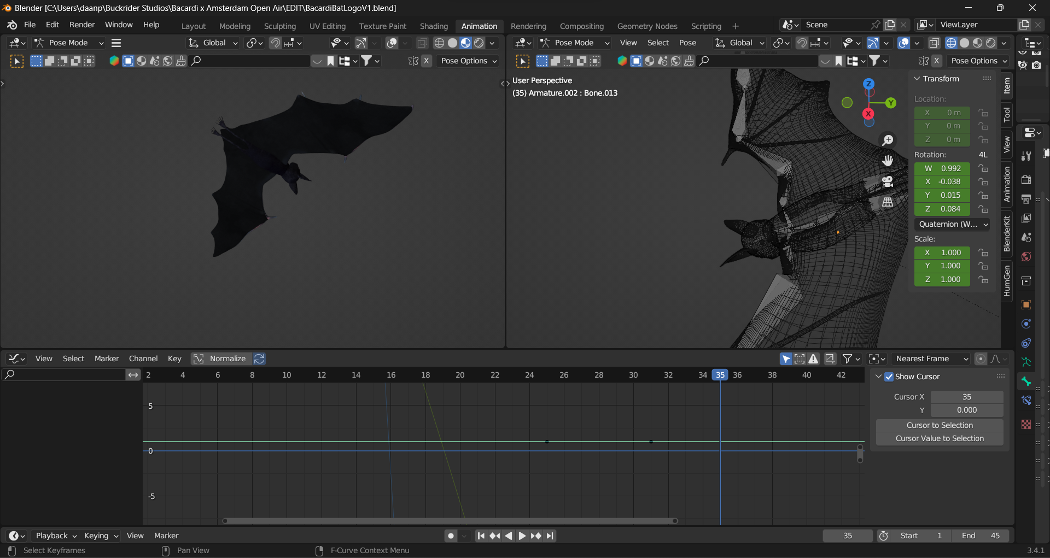The image size is (1050, 558).
Task: Switch to Geometry Nodes workspace tab
Action: (x=647, y=26)
